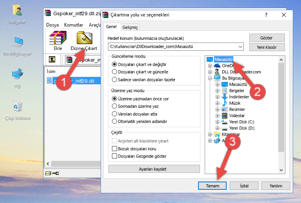Click drive icon in WinRAR status bar
Image resolution: width=301 pixels, height=203 pixels.
[x=48, y=173]
